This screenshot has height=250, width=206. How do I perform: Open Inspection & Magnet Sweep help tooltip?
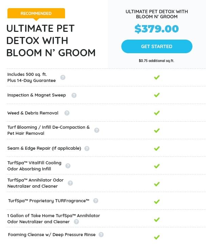click(74, 95)
